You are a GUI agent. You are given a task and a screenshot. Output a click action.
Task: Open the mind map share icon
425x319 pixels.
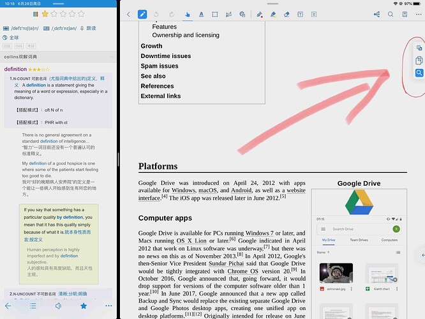[x=377, y=15]
